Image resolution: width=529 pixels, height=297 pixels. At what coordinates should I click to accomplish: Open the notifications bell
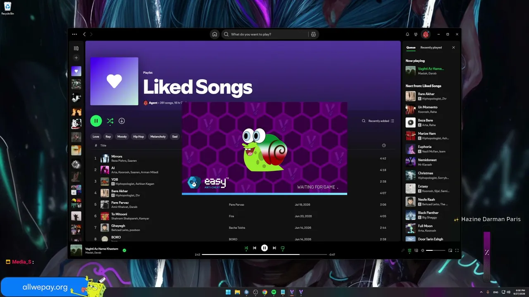pos(407,34)
